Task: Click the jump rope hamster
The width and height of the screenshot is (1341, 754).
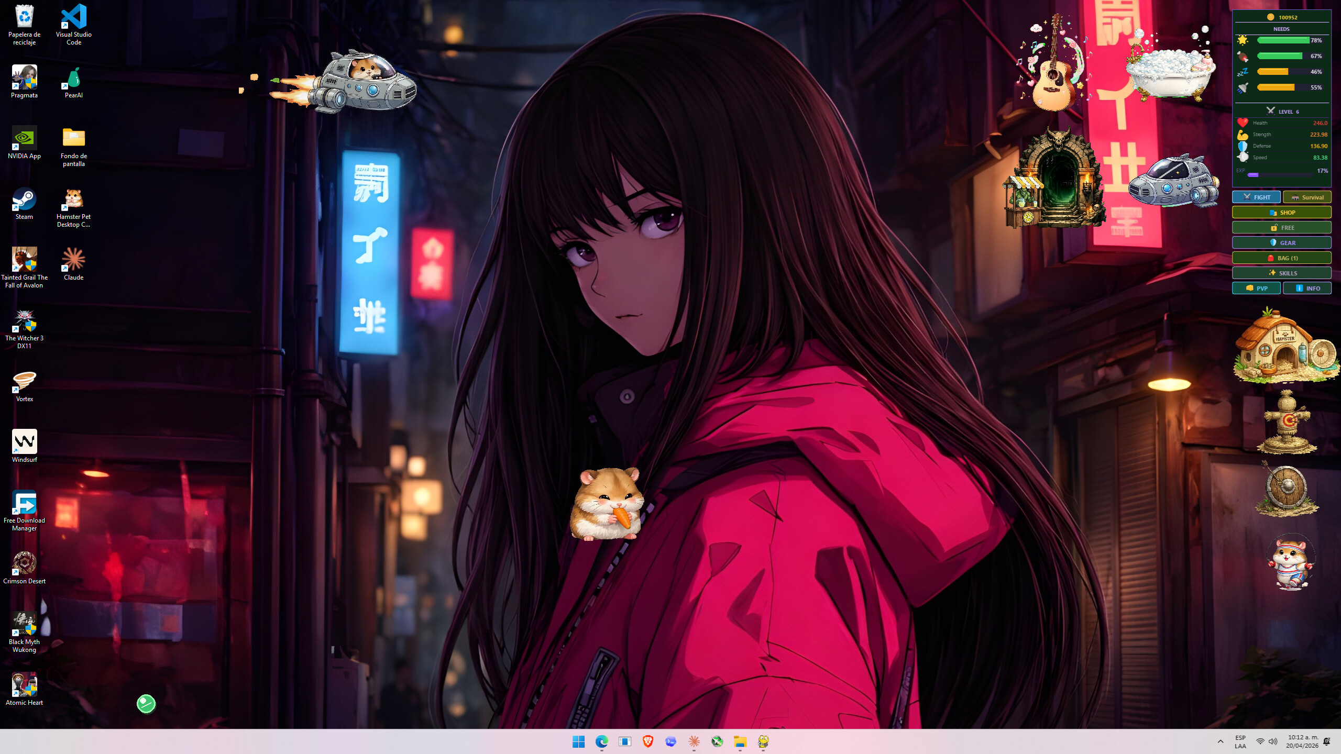Action: tap(1290, 562)
